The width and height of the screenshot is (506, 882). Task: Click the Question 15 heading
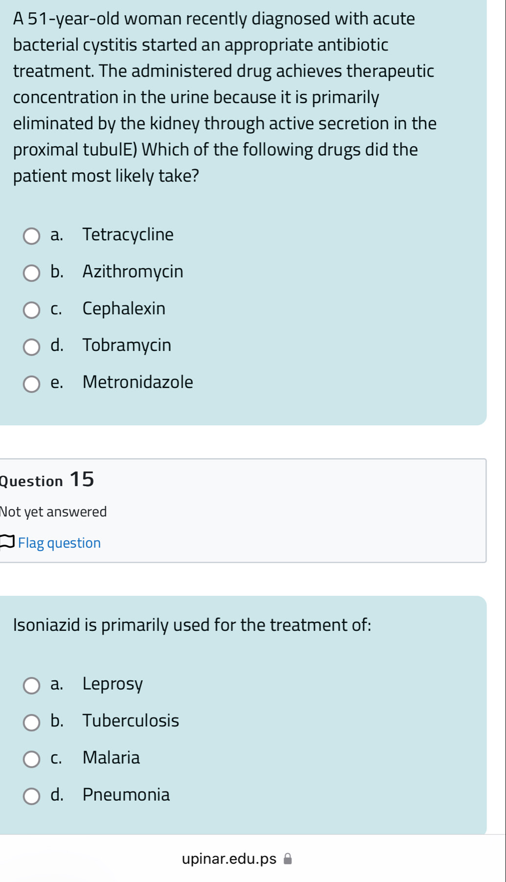coord(47,480)
